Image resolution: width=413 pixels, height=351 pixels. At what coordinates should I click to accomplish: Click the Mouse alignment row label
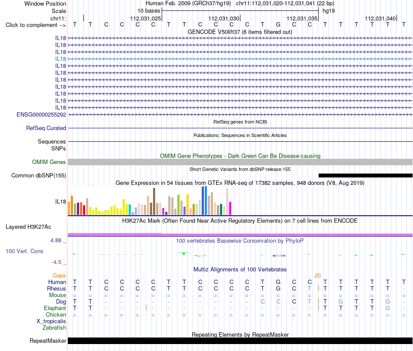[57, 295]
